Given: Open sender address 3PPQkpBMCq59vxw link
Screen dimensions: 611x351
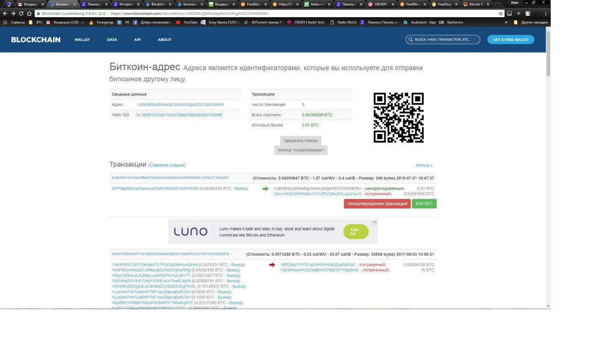Looking at the screenshot, I should click(155, 188).
